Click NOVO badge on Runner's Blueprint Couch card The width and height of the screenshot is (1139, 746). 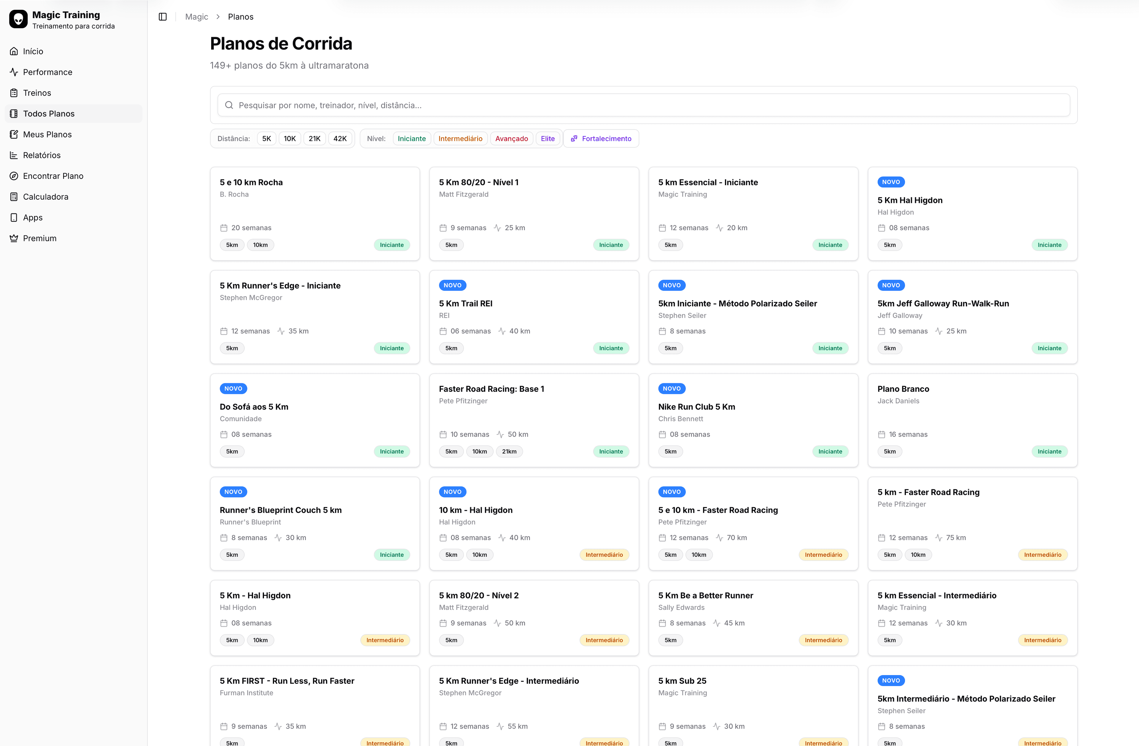click(x=233, y=492)
